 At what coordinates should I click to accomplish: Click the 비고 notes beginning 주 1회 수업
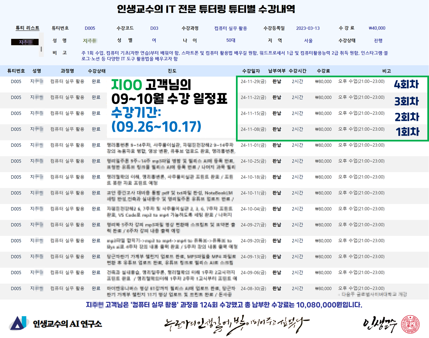[x=235, y=56]
